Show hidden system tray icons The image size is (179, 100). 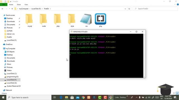tap(136, 97)
